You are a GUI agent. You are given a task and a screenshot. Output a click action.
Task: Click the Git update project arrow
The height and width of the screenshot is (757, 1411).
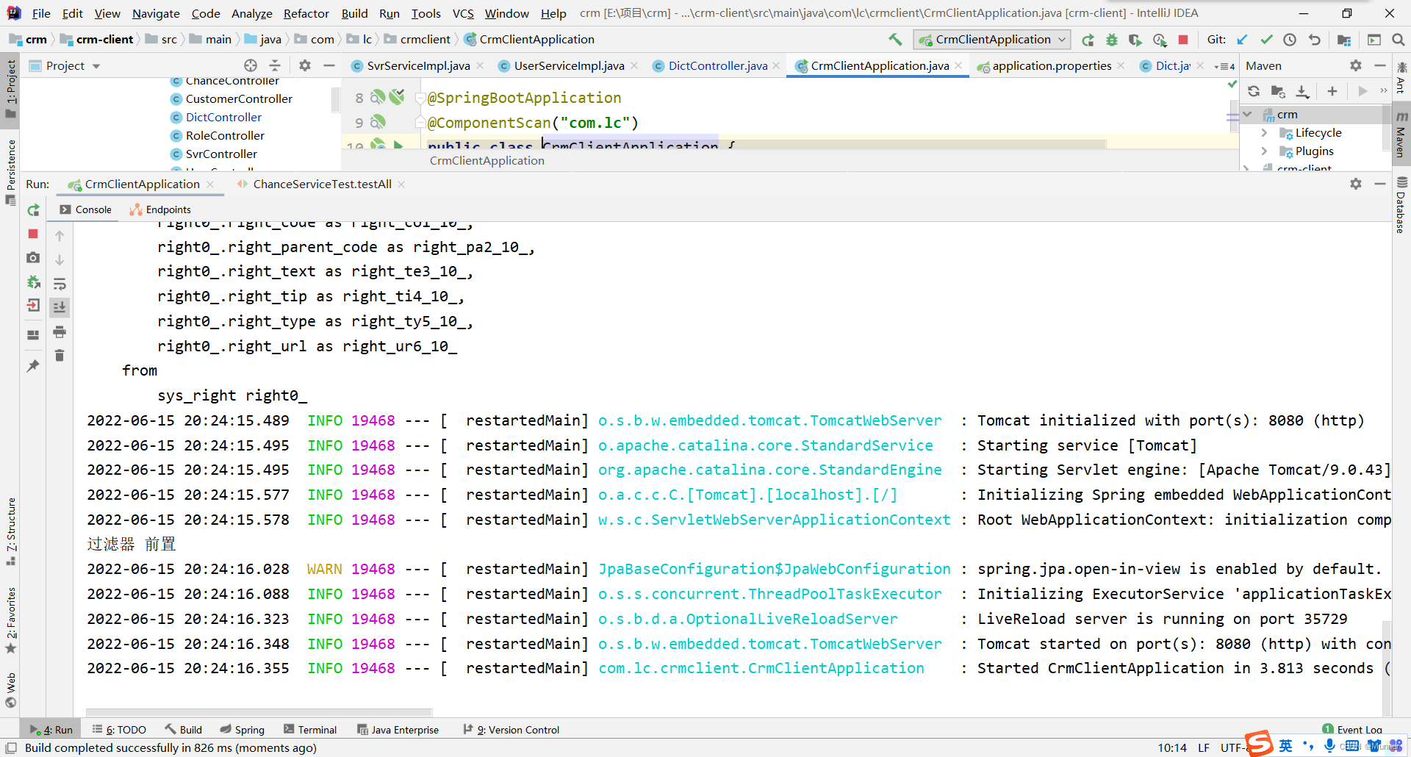[1242, 40]
